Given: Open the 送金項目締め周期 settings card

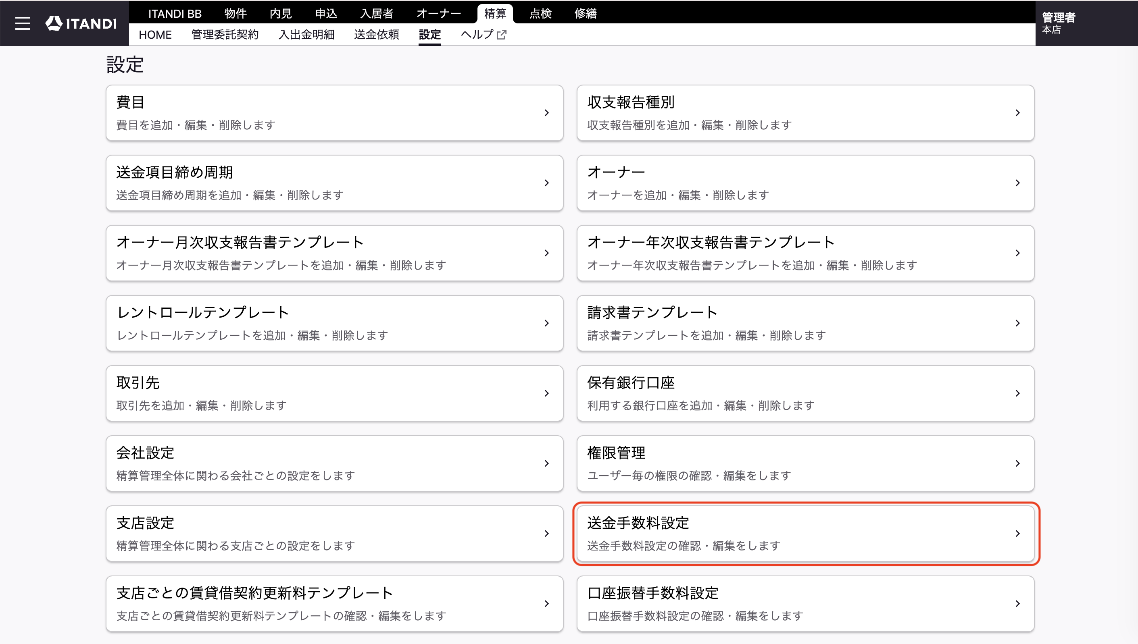Looking at the screenshot, I should (334, 183).
